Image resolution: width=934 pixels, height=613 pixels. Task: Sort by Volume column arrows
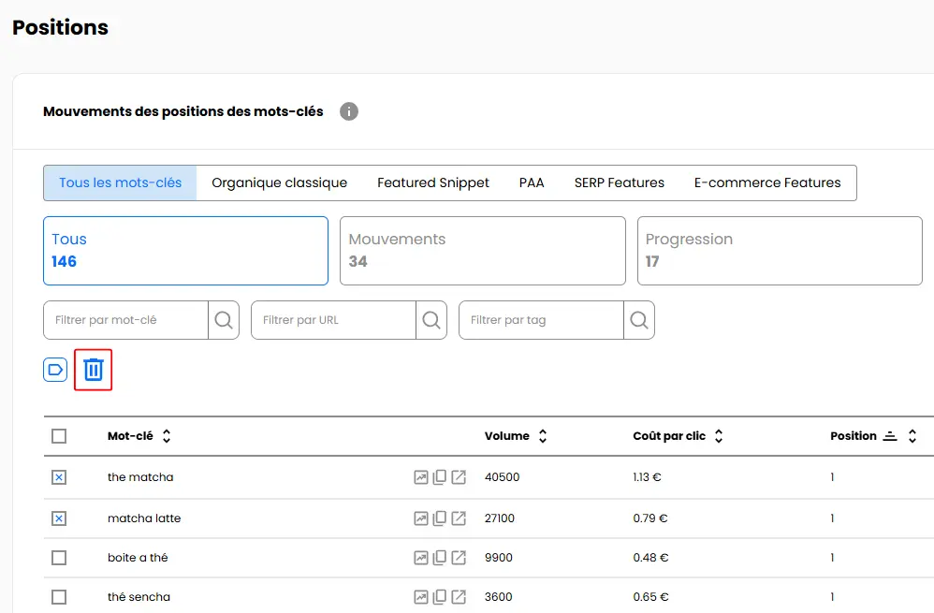click(543, 436)
